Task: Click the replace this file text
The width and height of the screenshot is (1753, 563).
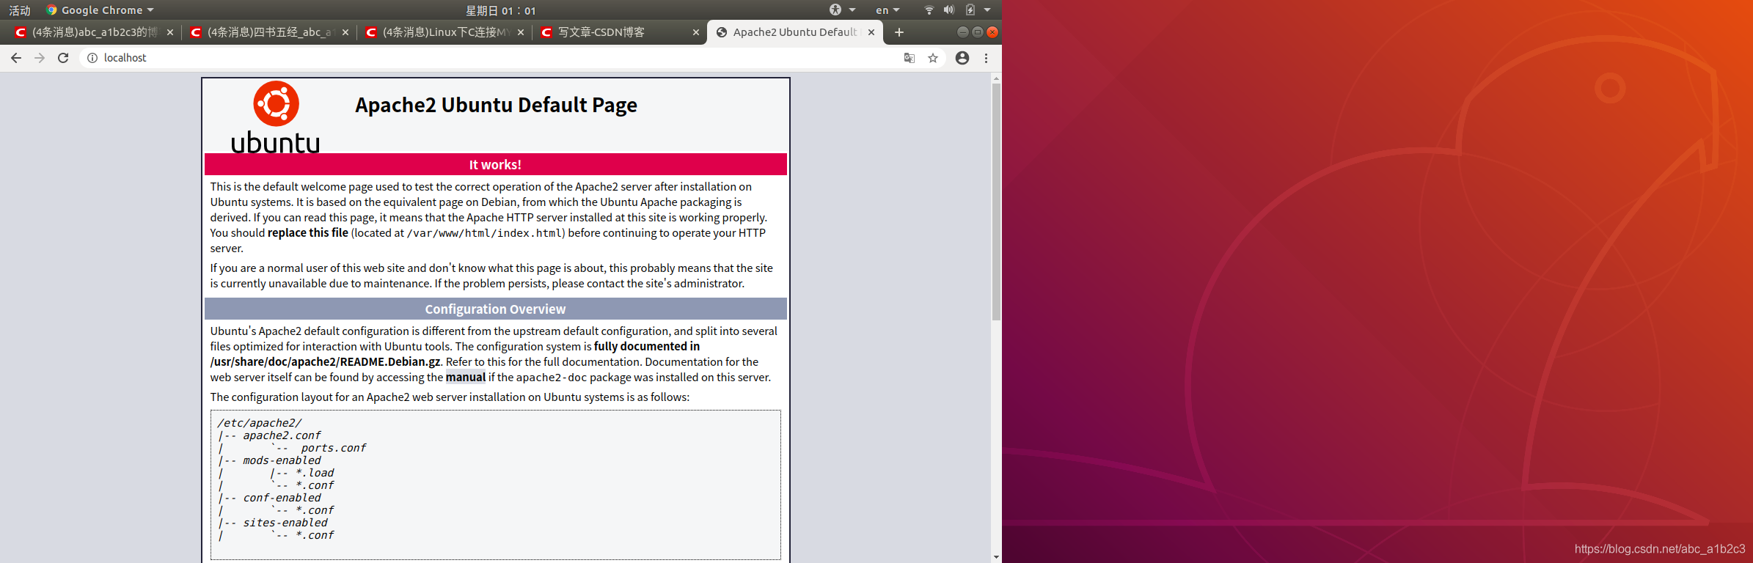Action: pos(308,233)
